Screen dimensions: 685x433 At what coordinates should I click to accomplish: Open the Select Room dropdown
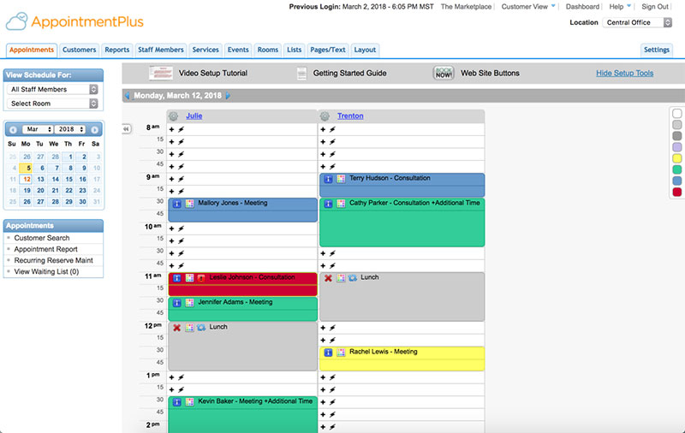(x=52, y=104)
